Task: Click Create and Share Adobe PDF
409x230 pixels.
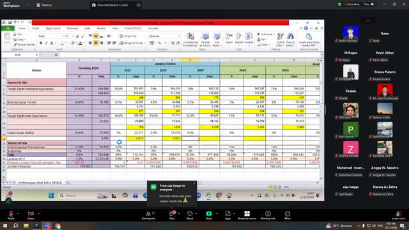Action: (309, 40)
